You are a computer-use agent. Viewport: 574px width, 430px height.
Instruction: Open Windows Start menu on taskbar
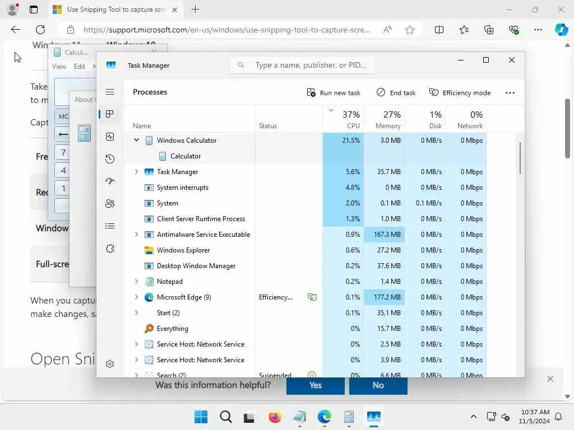[201, 417]
